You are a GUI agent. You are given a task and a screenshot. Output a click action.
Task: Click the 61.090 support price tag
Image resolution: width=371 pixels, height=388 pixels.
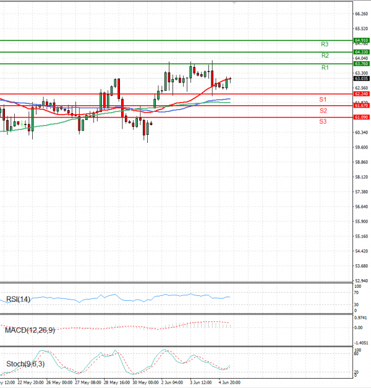tap(362, 118)
